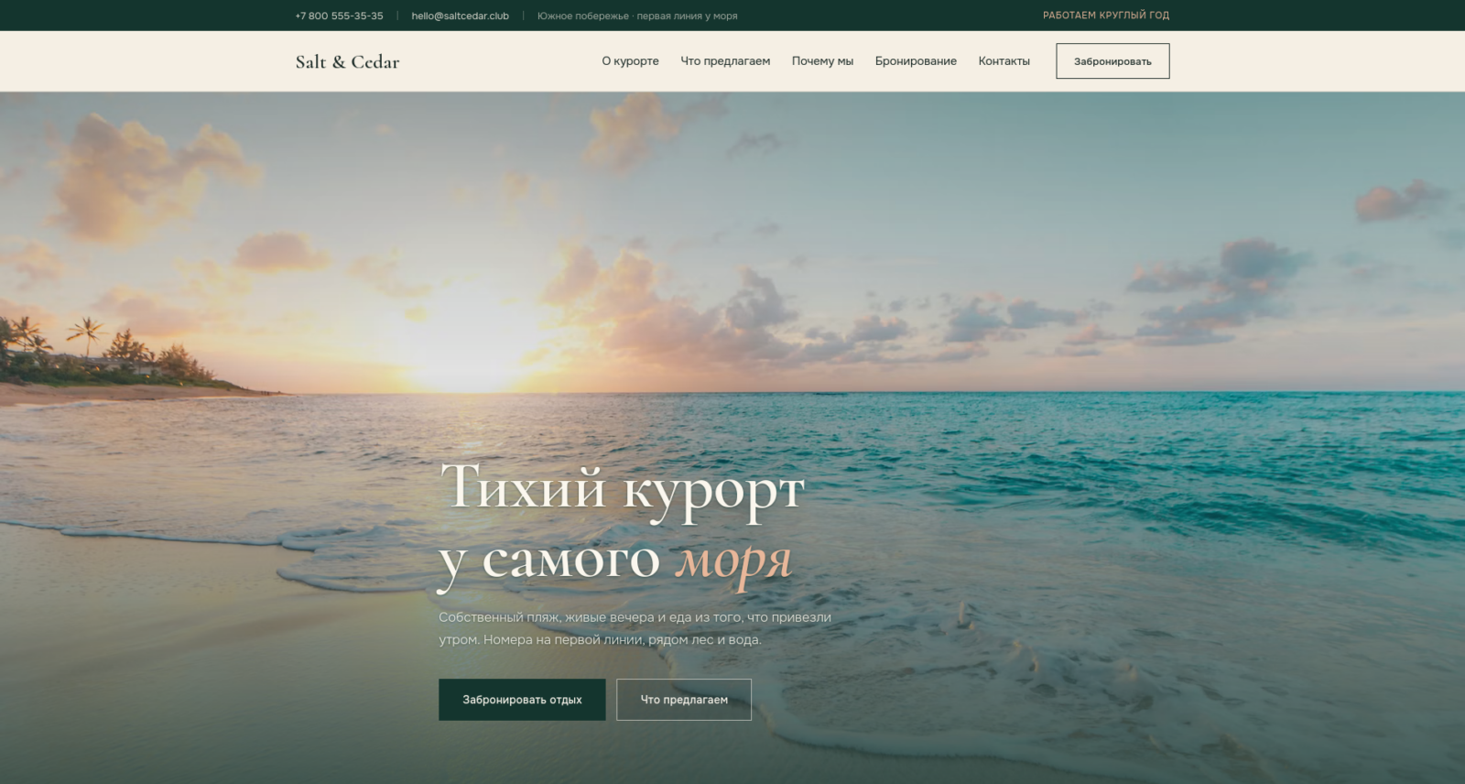This screenshot has height=784, width=1465.
Task: Click the outlined Забронировать header button
Action: [x=1112, y=61]
